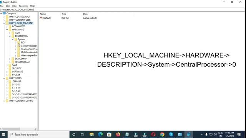The width and height of the screenshot is (246, 138).
Task: Open Microsoft Store from the taskbar
Action: coord(109,135)
